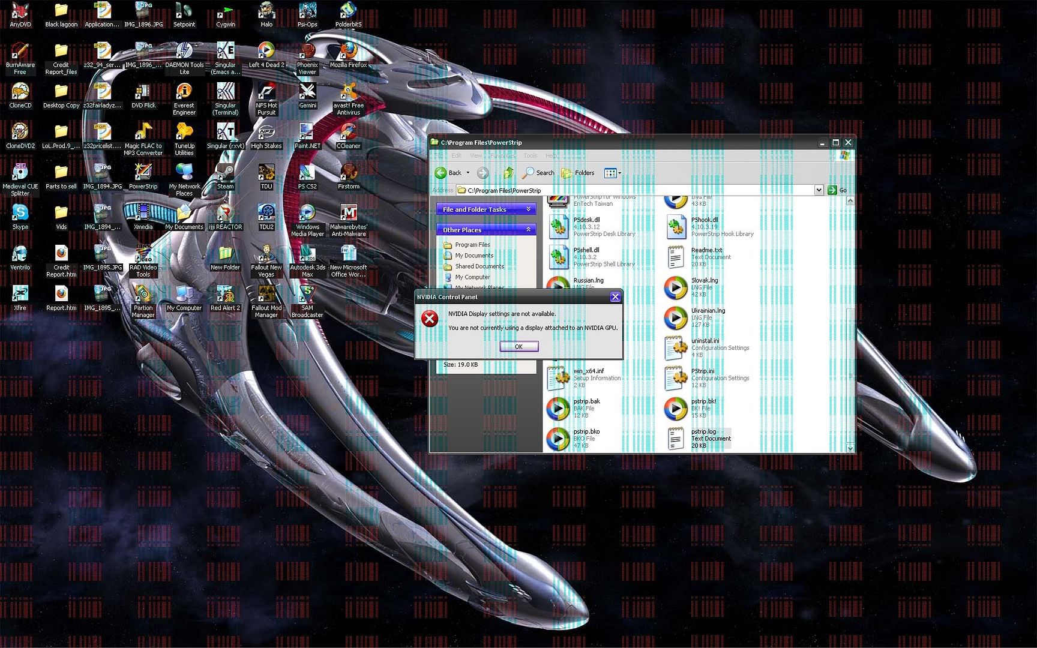Select PShook.dll file in PowerStrip folder
1037x648 pixels.
pos(709,227)
